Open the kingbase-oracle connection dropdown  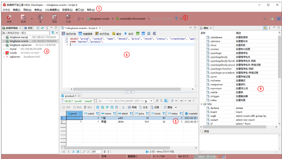coord(112,19)
